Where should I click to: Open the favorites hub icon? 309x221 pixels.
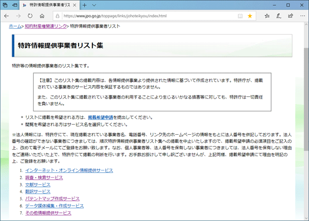click(266, 16)
